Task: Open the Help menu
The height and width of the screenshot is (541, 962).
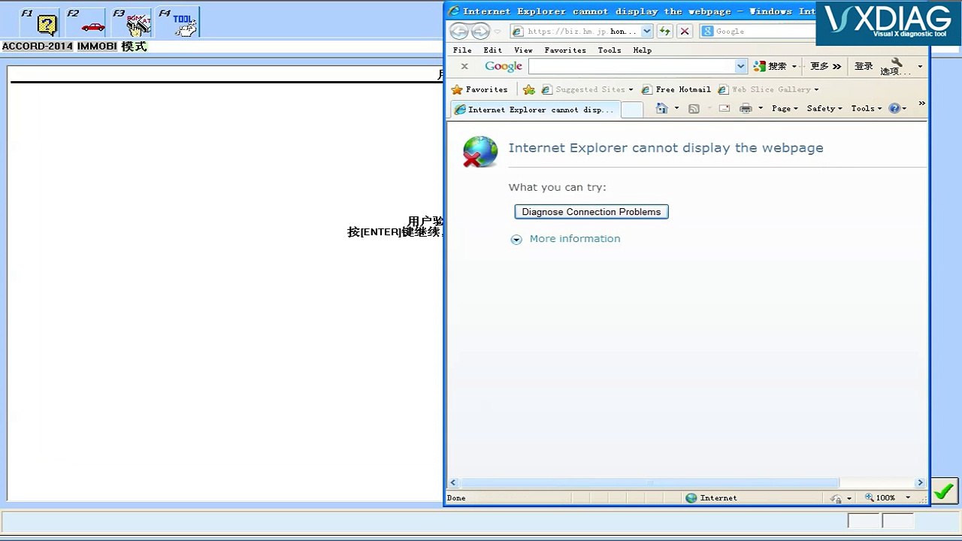Action: 643,50
